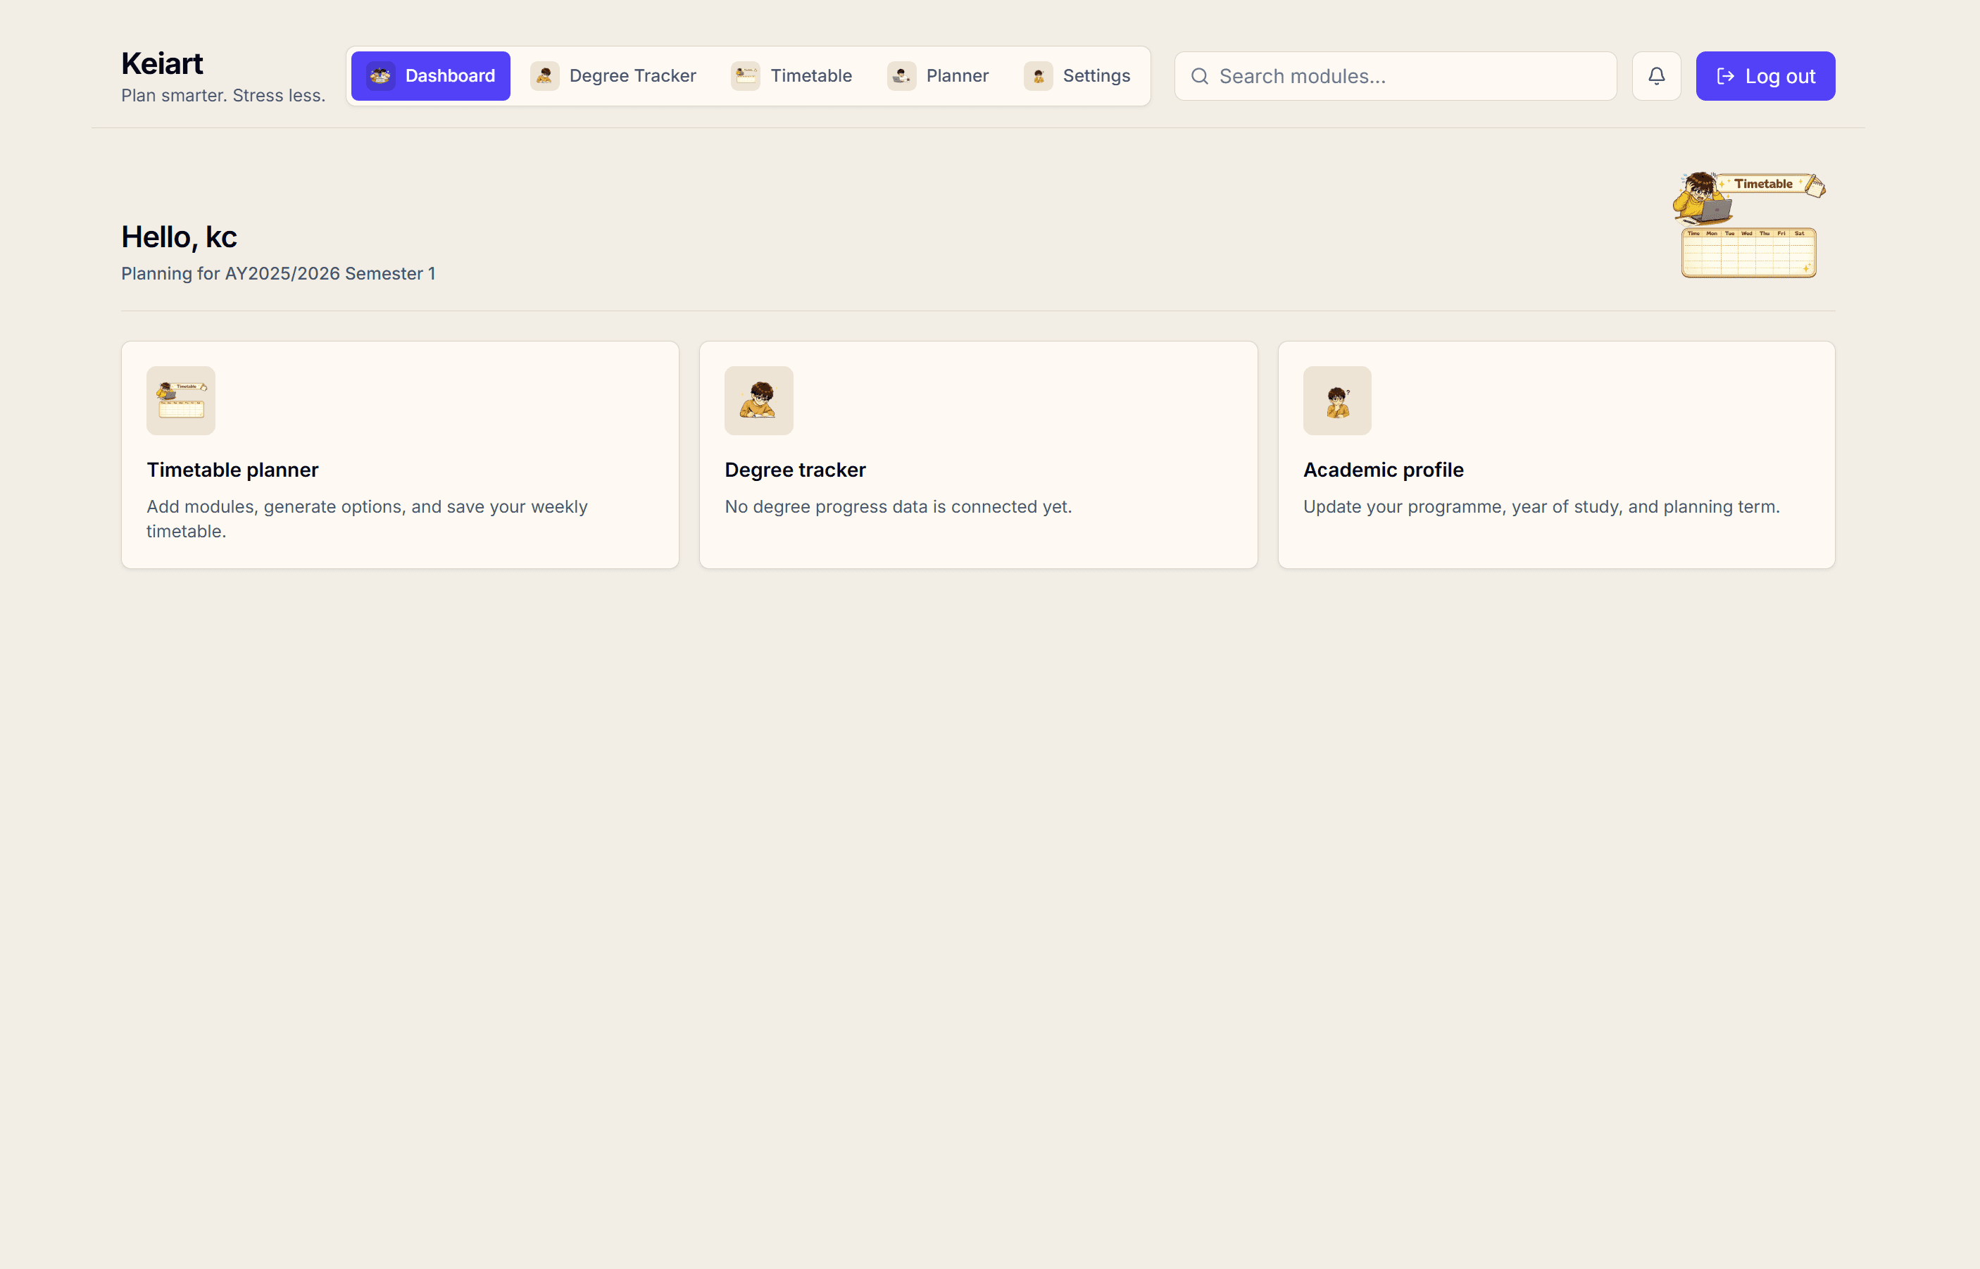Click the Planner nav icon
Image resolution: width=1980 pixels, height=1269 pixels.
tap(901, 76)
